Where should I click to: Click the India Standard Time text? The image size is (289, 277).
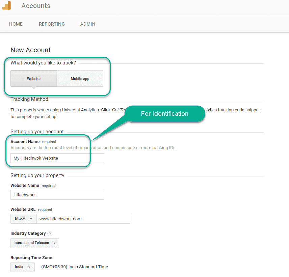(75, 267)
